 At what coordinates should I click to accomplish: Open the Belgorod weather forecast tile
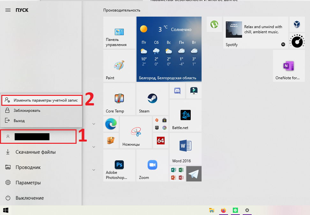pyautogui.click(x=169, y=49)
